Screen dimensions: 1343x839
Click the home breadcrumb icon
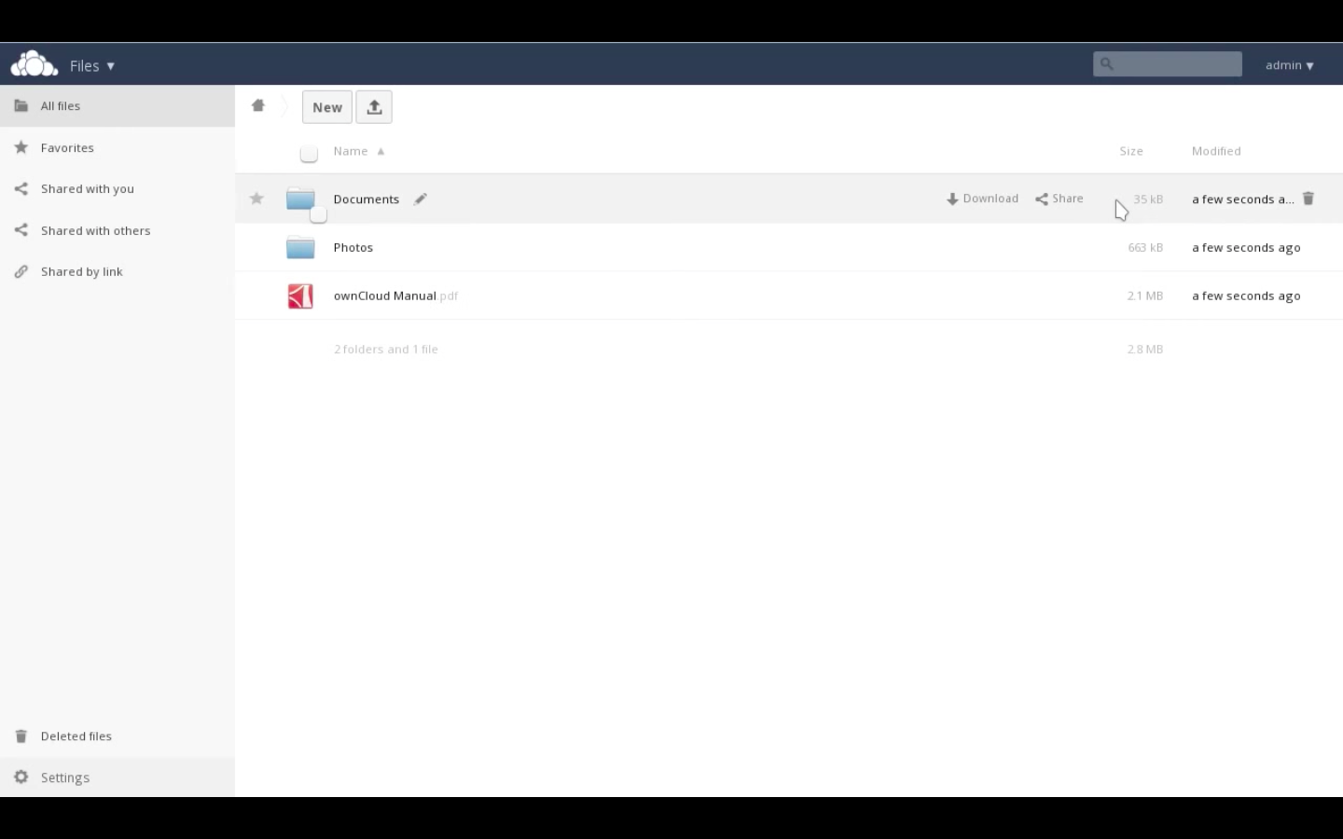pos(258,105)
